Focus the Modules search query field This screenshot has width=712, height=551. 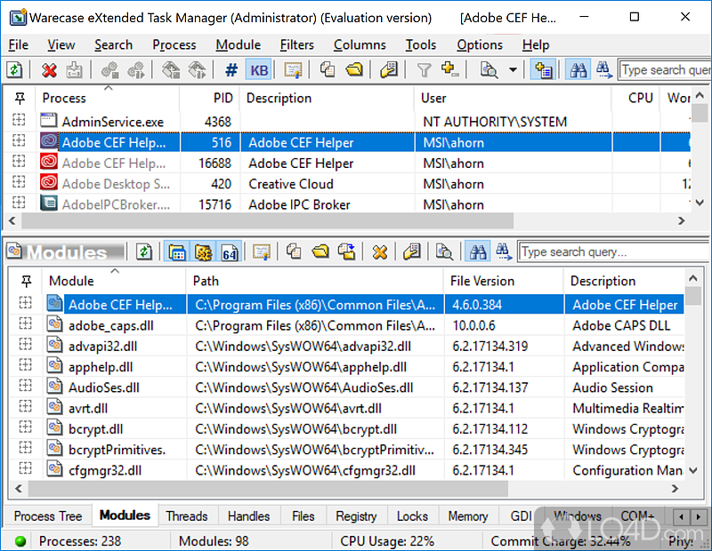614,252
